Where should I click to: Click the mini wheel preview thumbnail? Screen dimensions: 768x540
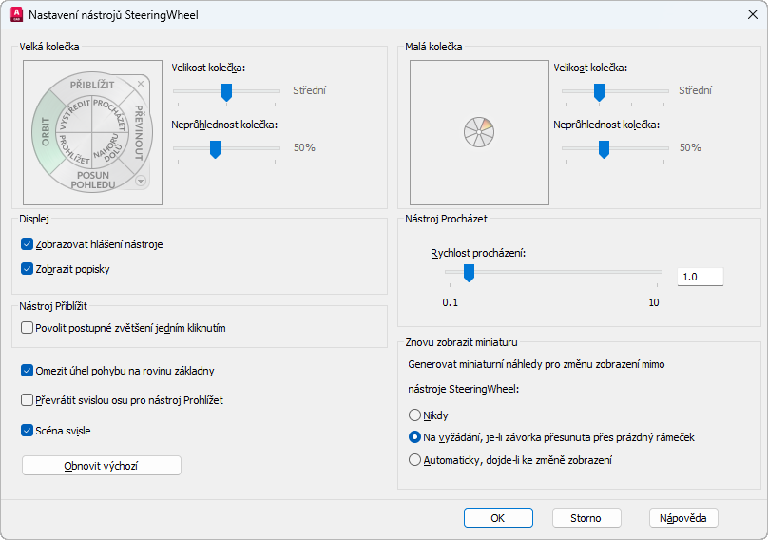click(x=479, y=132)
